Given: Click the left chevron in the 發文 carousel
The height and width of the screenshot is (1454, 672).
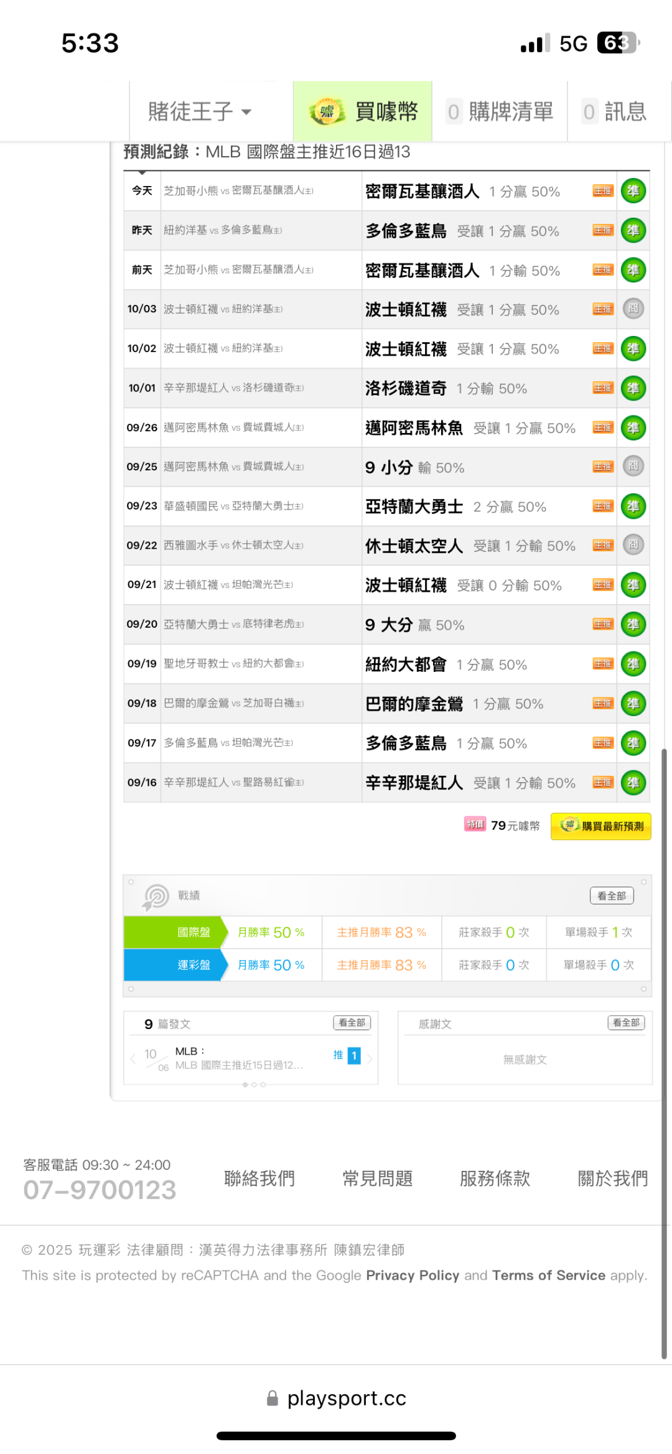Looking at the screenshot, I should (x=133, y=1058).
